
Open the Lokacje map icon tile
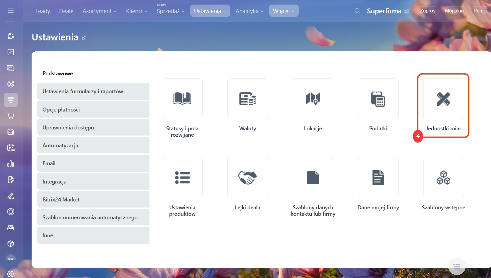pyautogui.click(x=313, y=99)
